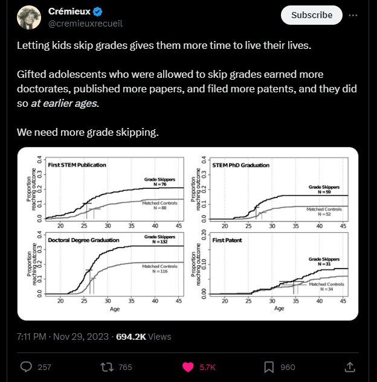Click the repost arrows icon
This screenshot has height=382, width=377.
(x=107, y=367)
